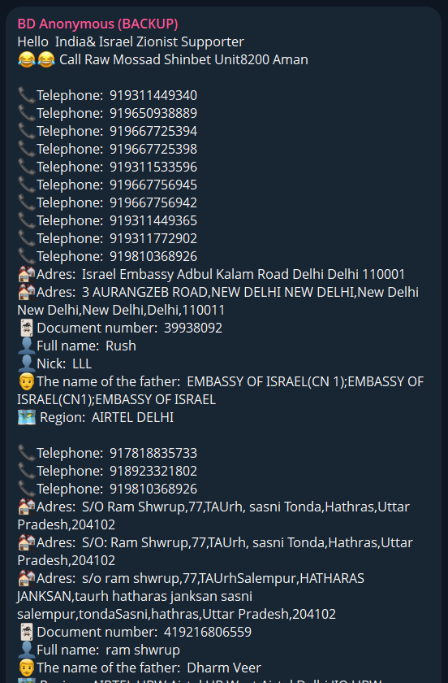Click the phone icon beside number ending 6945

pyautogui.click(x=26, y=185)
